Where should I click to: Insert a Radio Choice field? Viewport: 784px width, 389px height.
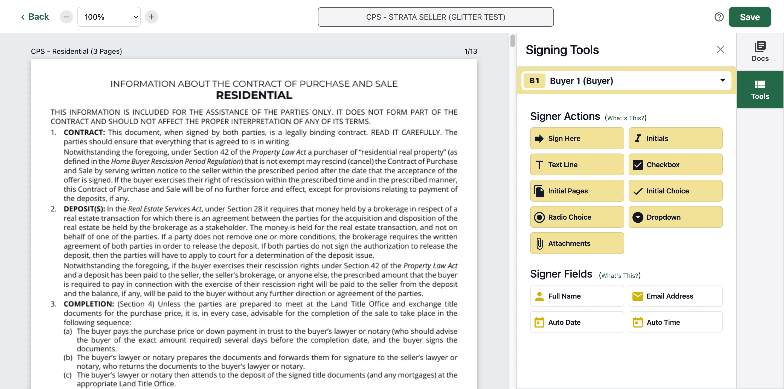[577, 217]
